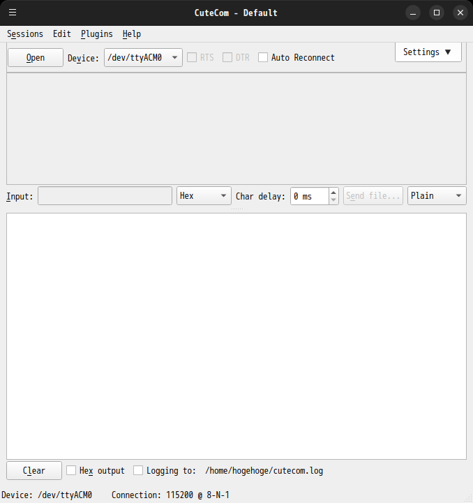Click the splitter handle dots below input row
Screen dimensions: 473x503
point(237,209)
